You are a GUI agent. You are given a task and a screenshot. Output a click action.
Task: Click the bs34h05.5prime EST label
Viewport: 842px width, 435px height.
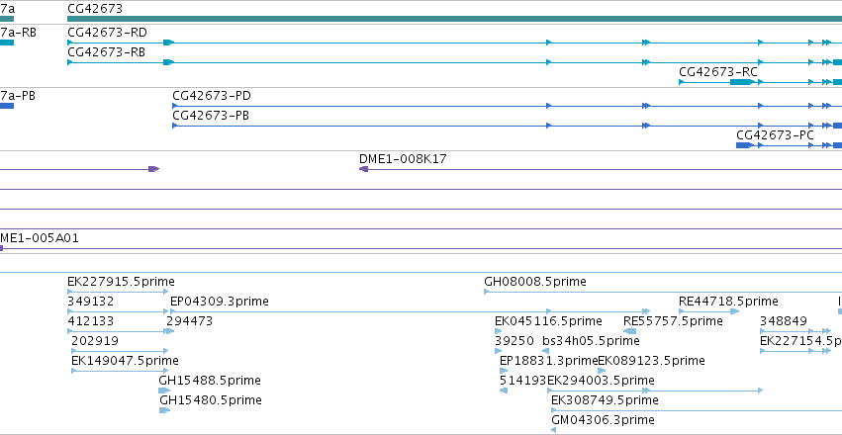pyautogui.click(x=592, y=341)
